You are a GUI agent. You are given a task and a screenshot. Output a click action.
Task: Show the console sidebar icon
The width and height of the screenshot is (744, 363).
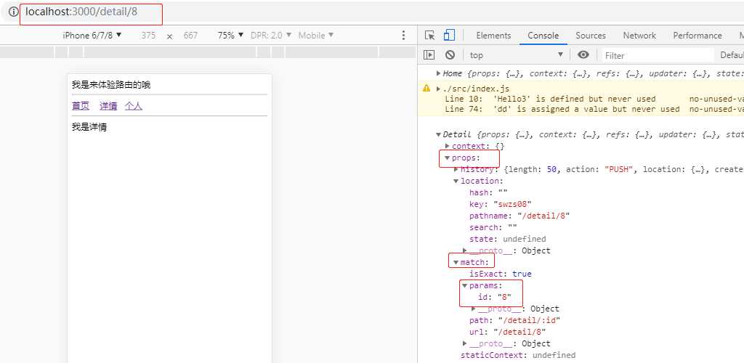pos(429,55)
